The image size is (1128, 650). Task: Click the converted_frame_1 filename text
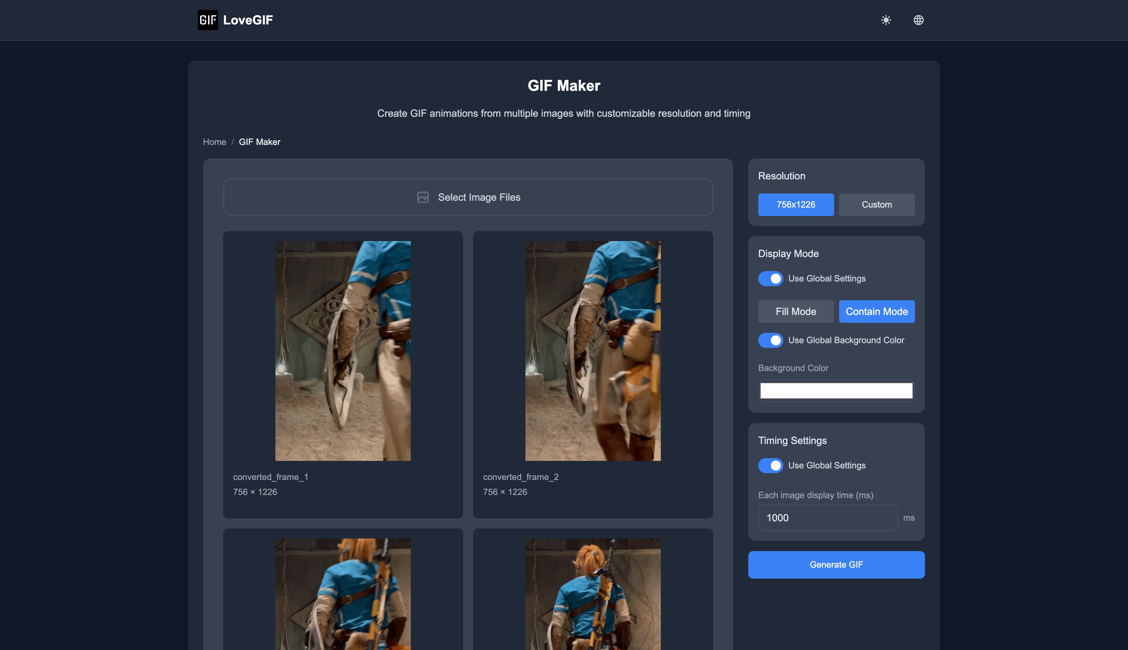(x=271, y=477)
